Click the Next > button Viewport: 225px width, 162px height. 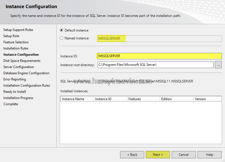pyautogui.click(x=158, y=155)
